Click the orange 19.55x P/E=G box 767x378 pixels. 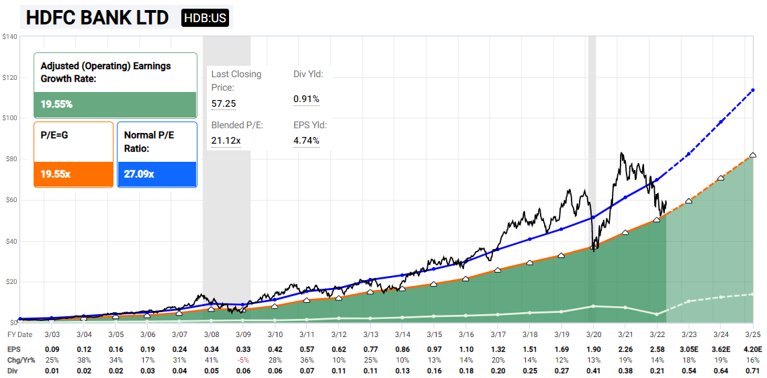click(x=73, y=174)
